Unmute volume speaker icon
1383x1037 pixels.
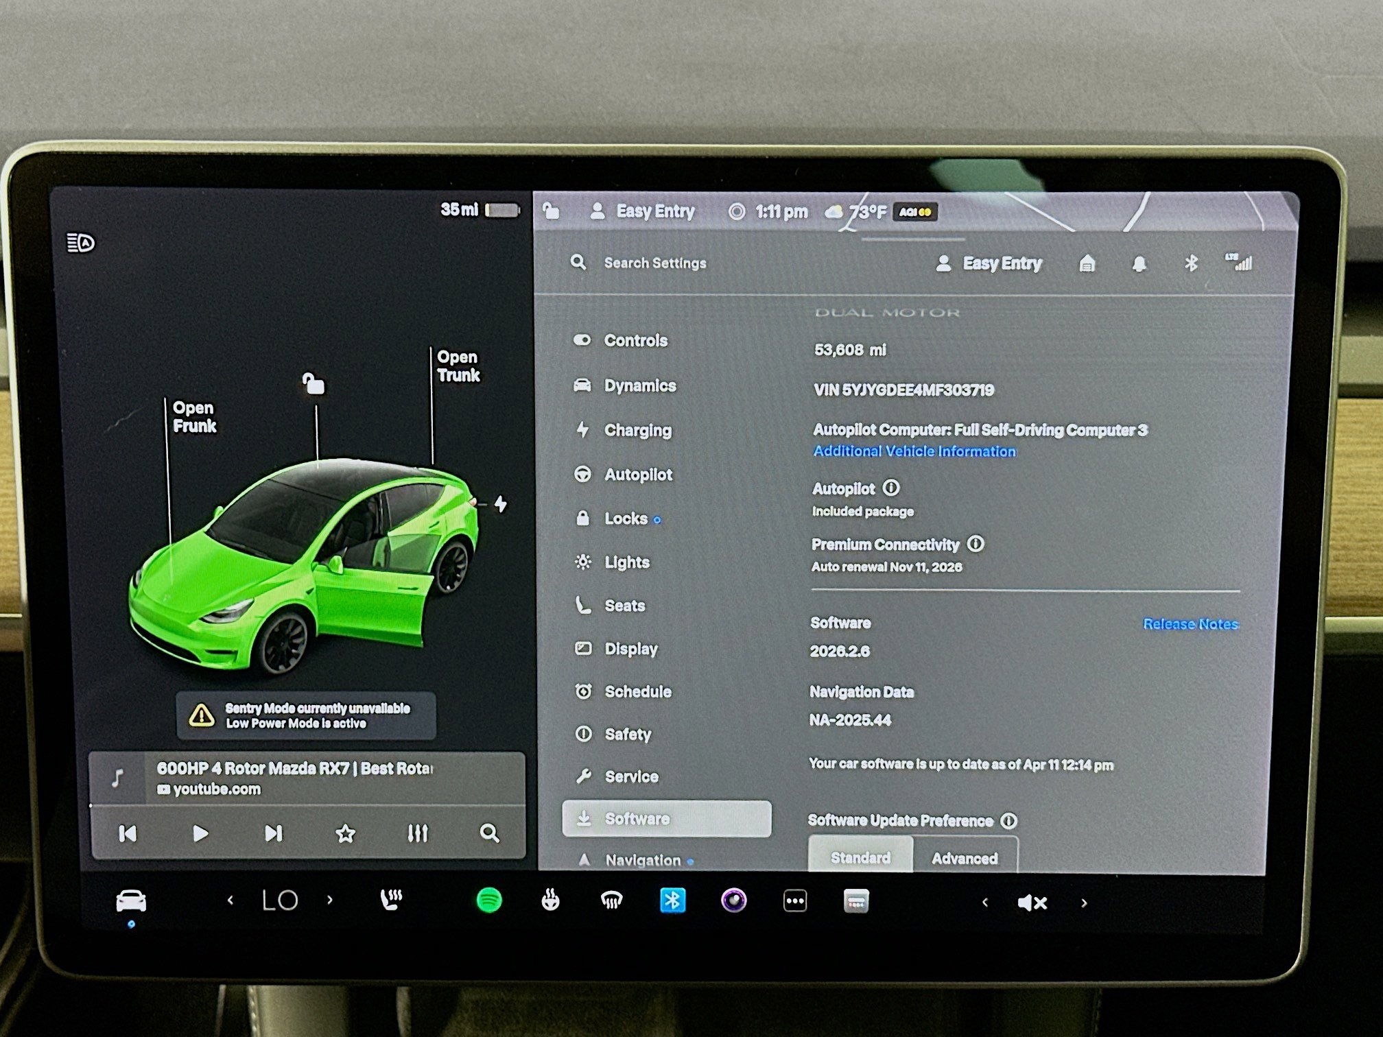click(x=1032, y=903)
